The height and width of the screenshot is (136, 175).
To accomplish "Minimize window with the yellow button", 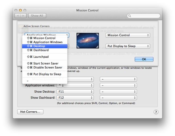I will point(20,10).
